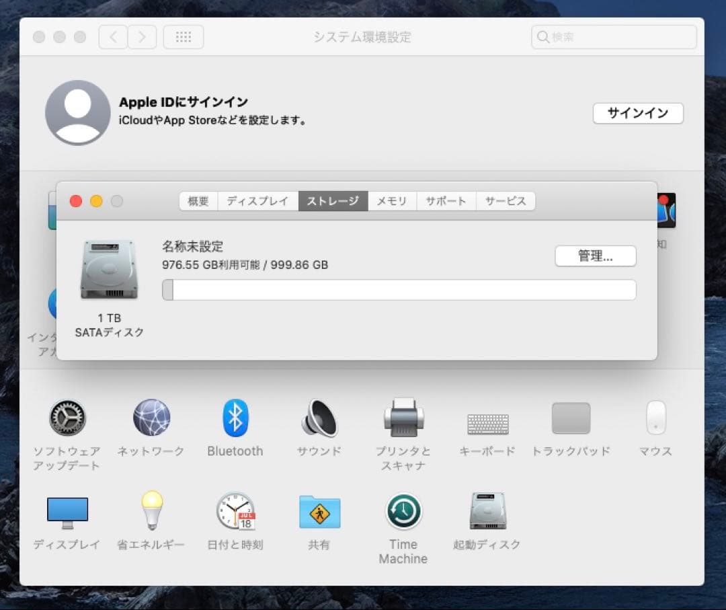Image resolution: width=726 pixels, height=610 pixels.
Task: Open プリンタとスキャナ settings
Action: tap(403, 418)
